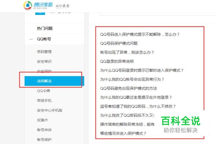
Task: Open 帐号申诉 category
Action: click(x=44, y=130)
